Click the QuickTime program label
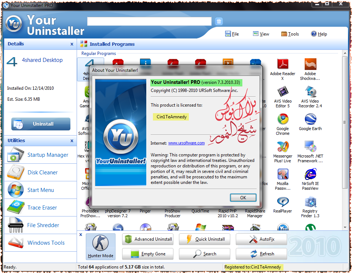 (x=200, y=211)
